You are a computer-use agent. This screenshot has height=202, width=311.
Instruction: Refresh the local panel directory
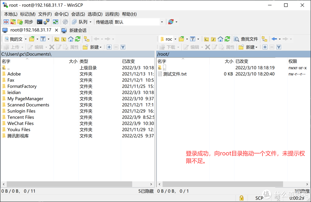[x=77, y=39]
